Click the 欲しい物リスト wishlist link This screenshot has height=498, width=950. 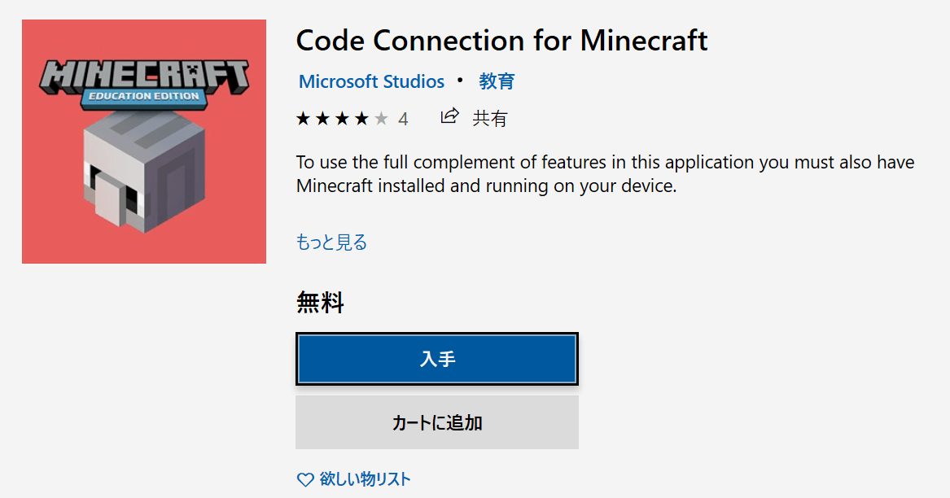(365, 479)
